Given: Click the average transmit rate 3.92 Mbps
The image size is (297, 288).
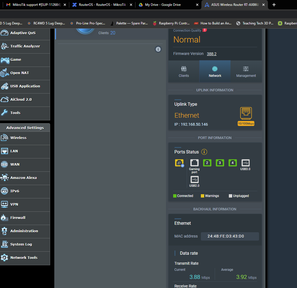Looking at the screenshot, I should tap(246, 277).
